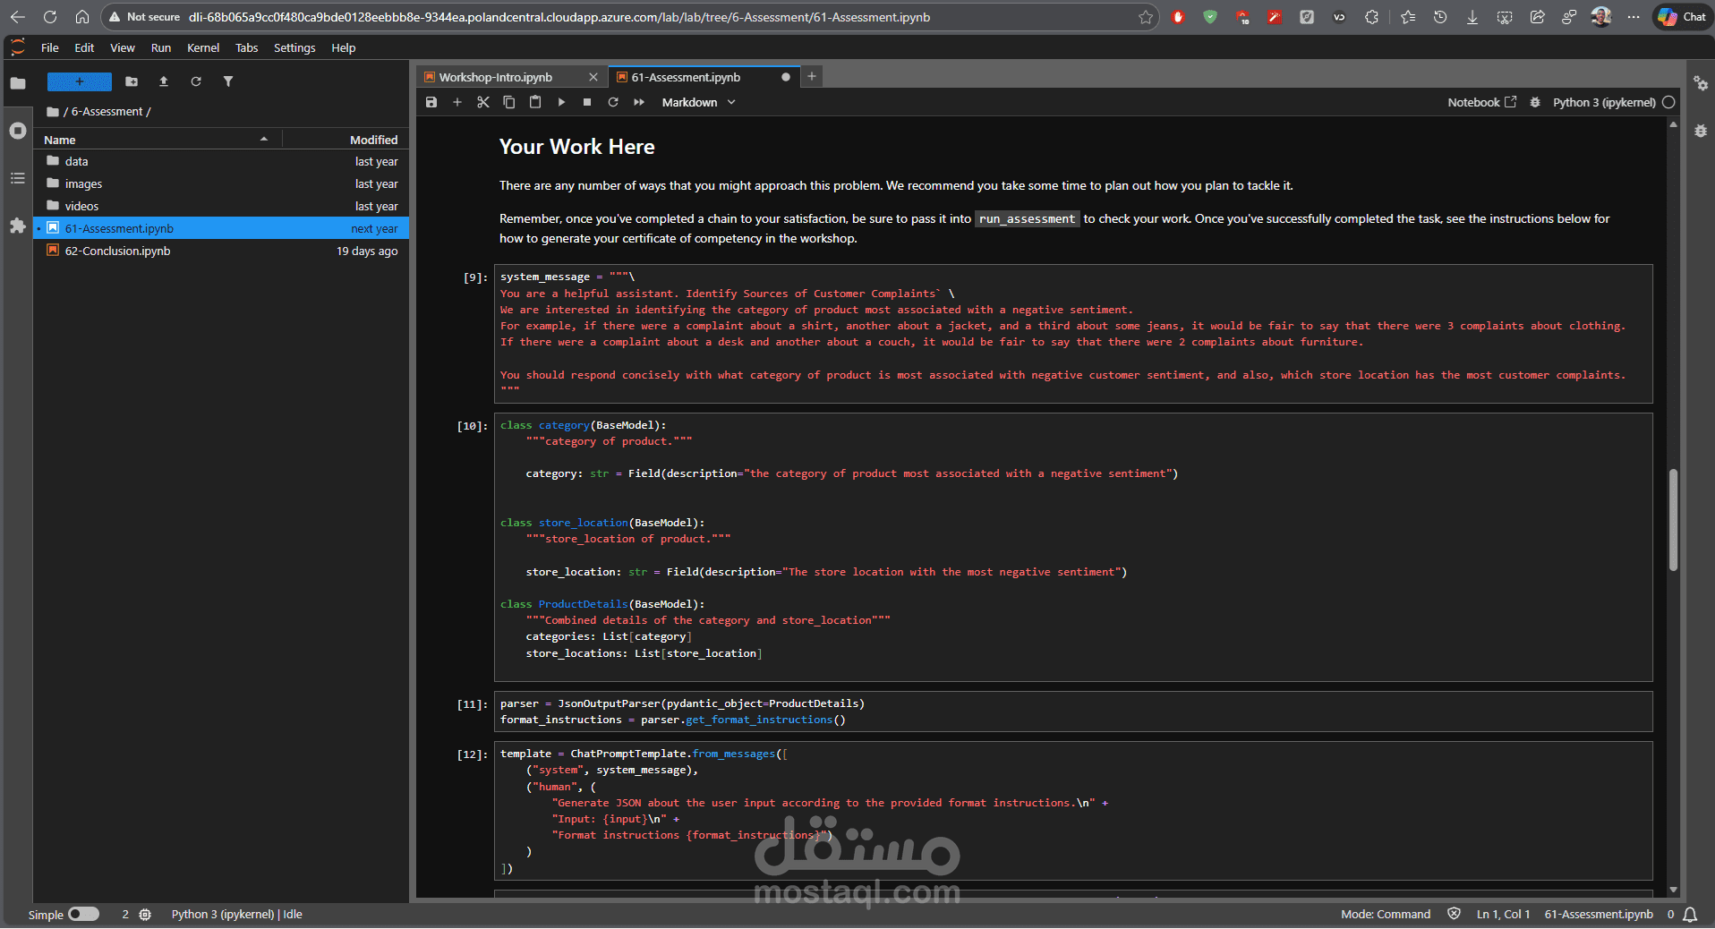1715x929 pixels.
Task: Switch to the Workshop-Intro.ipynb tab
Action: pos(496,77)
